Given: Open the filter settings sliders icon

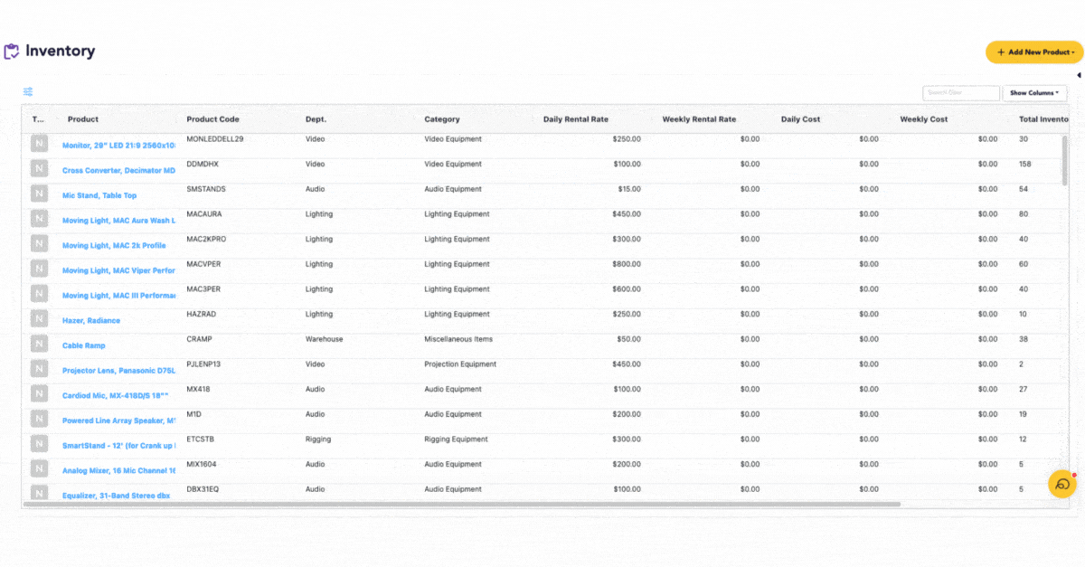Looking at the screenshot, I should 28,92.
